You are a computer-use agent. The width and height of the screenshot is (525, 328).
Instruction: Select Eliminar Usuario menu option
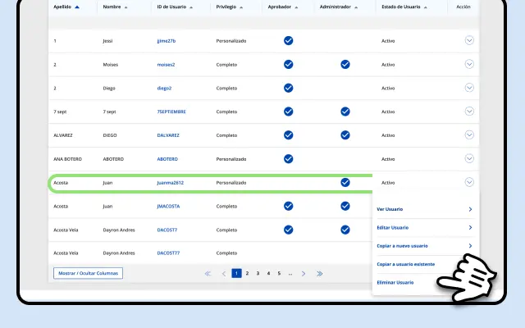coord(395,282)
